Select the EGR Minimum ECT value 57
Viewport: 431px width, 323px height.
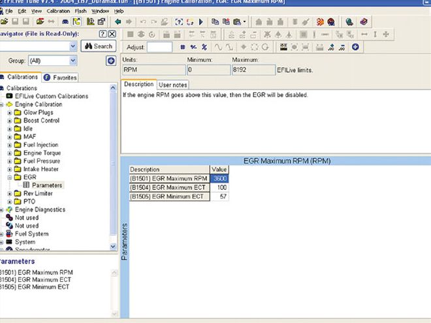pyautogui.click(x=219, y=196)
